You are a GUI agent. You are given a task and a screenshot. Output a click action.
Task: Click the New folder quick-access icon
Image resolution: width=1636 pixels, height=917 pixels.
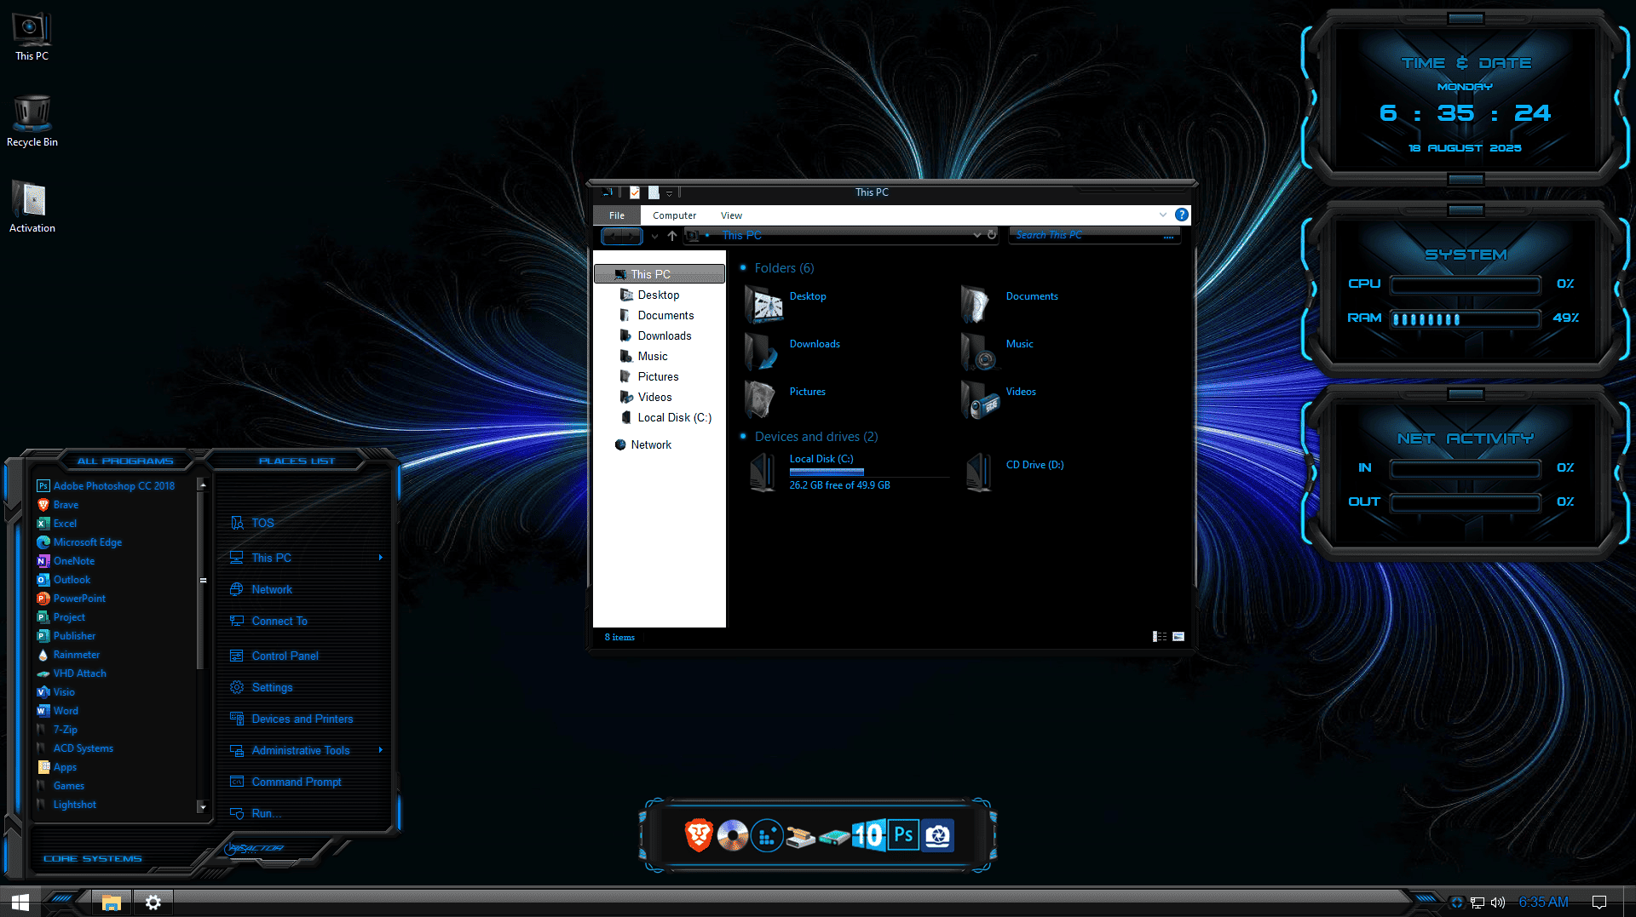coord(654,192)
